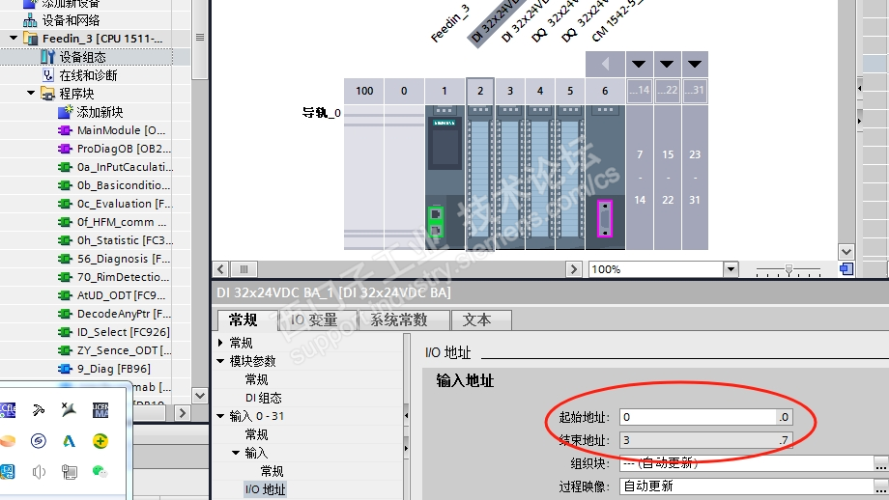Select the CM 1542-5 module in slot 6
The image size is (889, 500).
point(605,178)
